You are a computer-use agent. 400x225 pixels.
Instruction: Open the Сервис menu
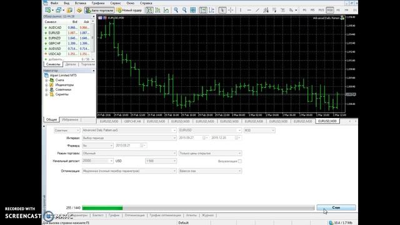pyautogui.click(x=116, y=3)
